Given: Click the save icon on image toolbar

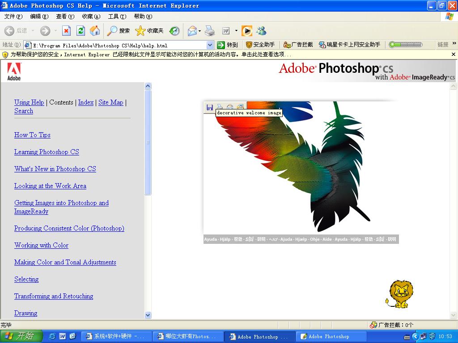Looking at the screenshot, I should 209,107.
